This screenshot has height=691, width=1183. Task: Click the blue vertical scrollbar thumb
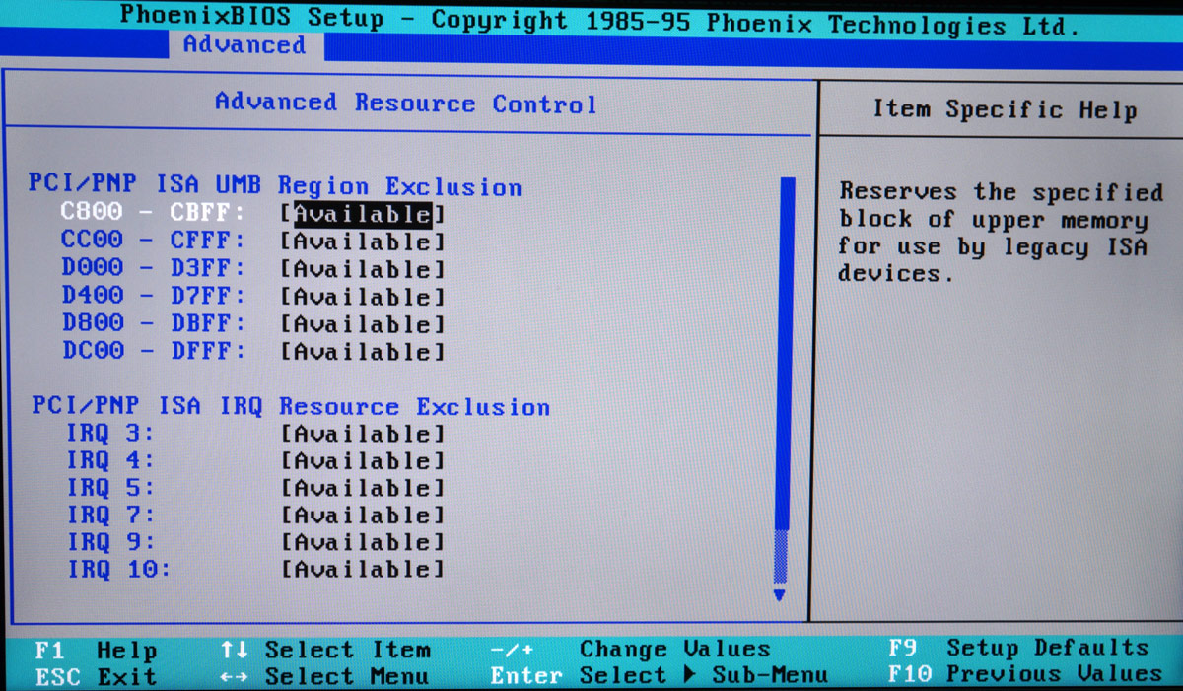(x=783, y=355)
